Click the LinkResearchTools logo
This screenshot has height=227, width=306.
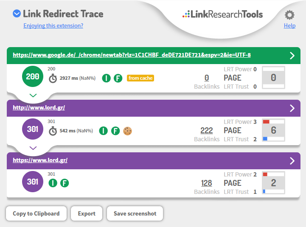223,14
